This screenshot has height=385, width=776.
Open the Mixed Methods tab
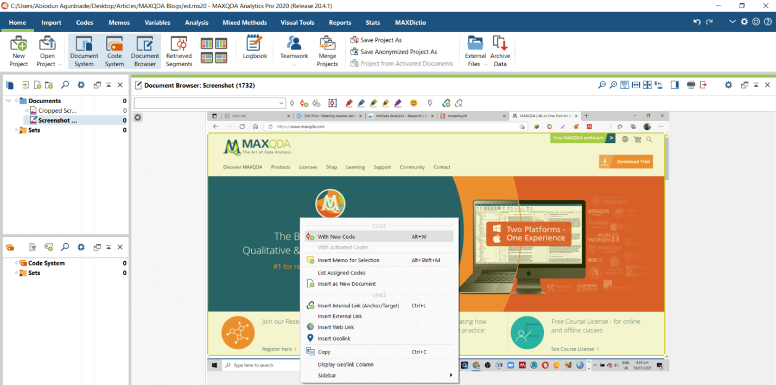245,23
